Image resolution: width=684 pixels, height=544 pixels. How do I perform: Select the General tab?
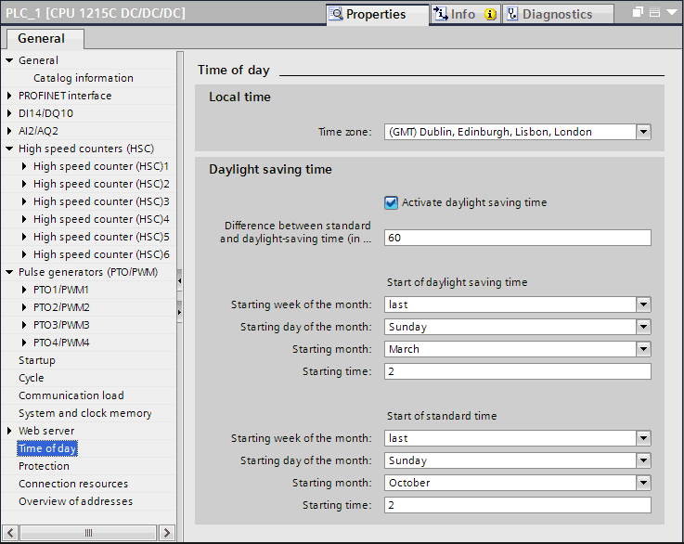pos(44,38)
